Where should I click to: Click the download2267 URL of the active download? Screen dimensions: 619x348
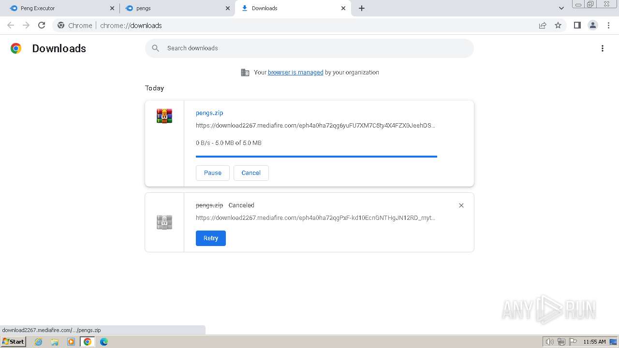point(315,125)
